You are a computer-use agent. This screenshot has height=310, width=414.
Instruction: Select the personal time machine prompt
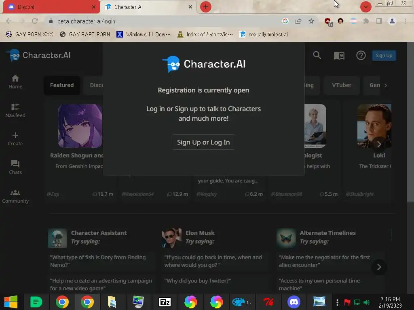pyautogui.click(x=319, y=285)
